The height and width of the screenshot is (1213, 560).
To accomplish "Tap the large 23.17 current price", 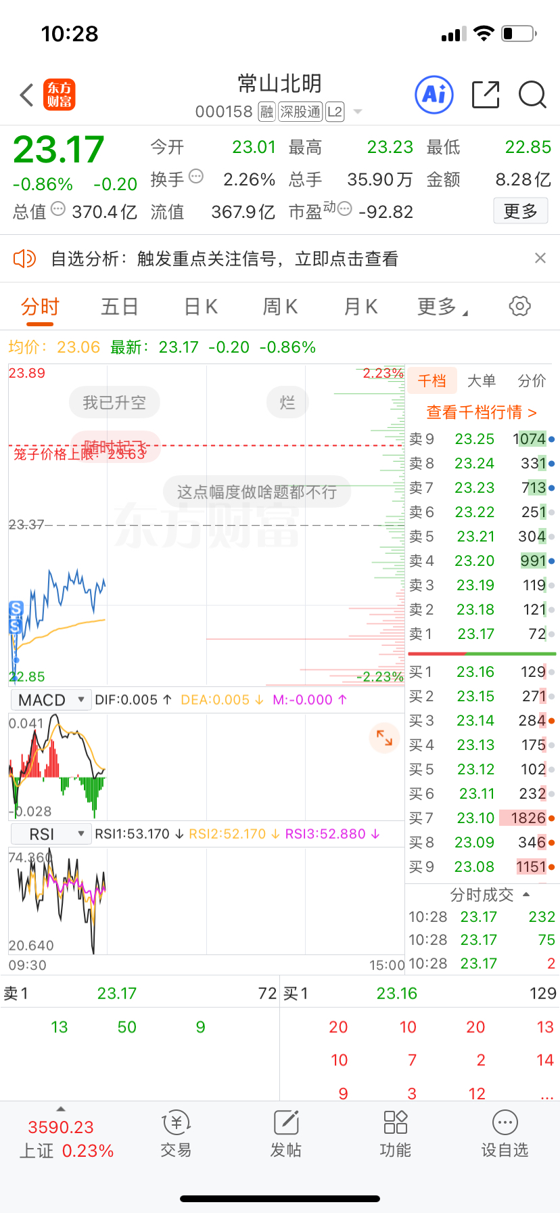I will click(58, 149).
